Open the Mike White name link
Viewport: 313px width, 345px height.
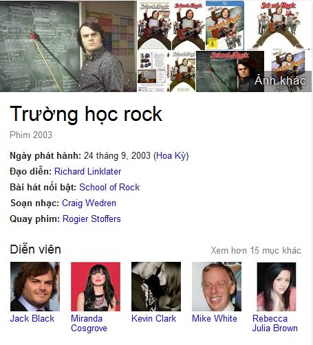215,319
